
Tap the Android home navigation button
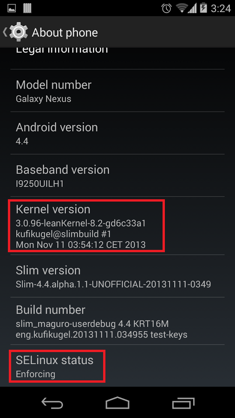click(x=117, y=402)
